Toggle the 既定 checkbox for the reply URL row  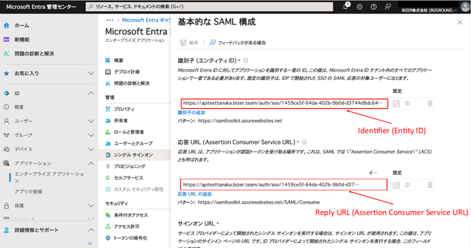[x=396, y=185]
